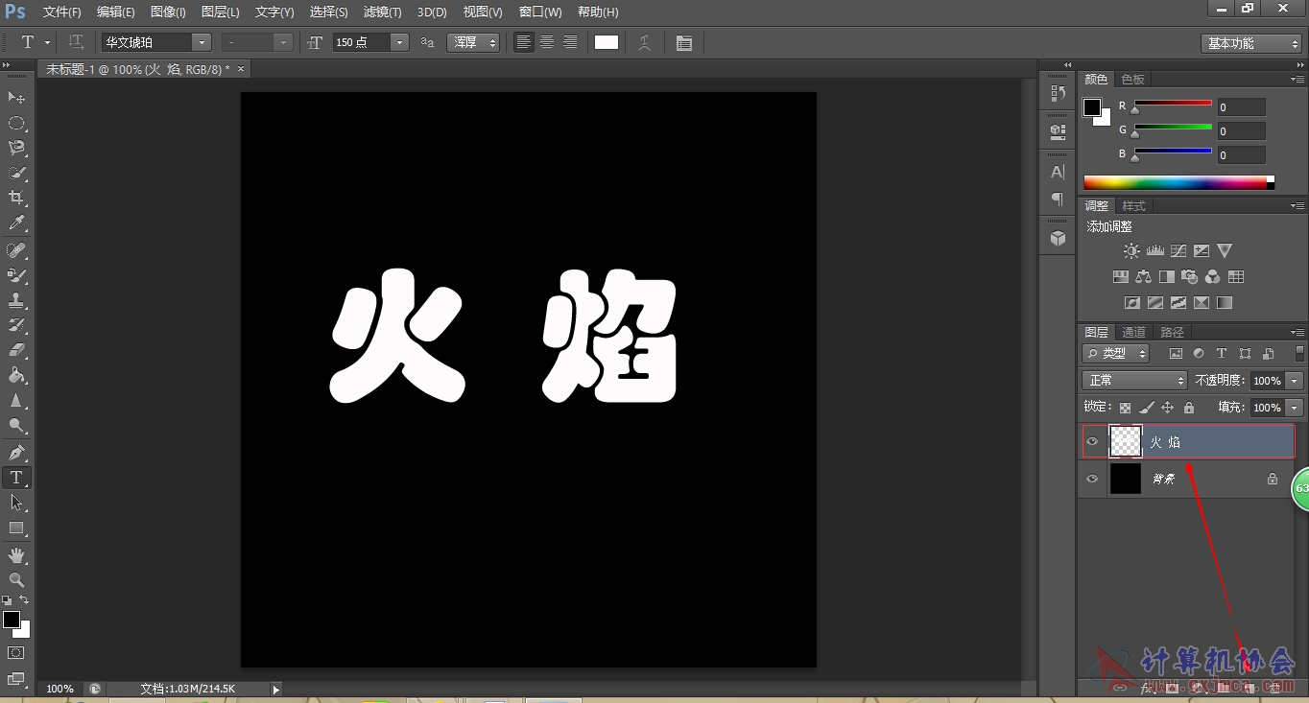This screenshot has height=703, width=1309.
Task: Click the white text color swatch
Action: [x=607, y=42]
